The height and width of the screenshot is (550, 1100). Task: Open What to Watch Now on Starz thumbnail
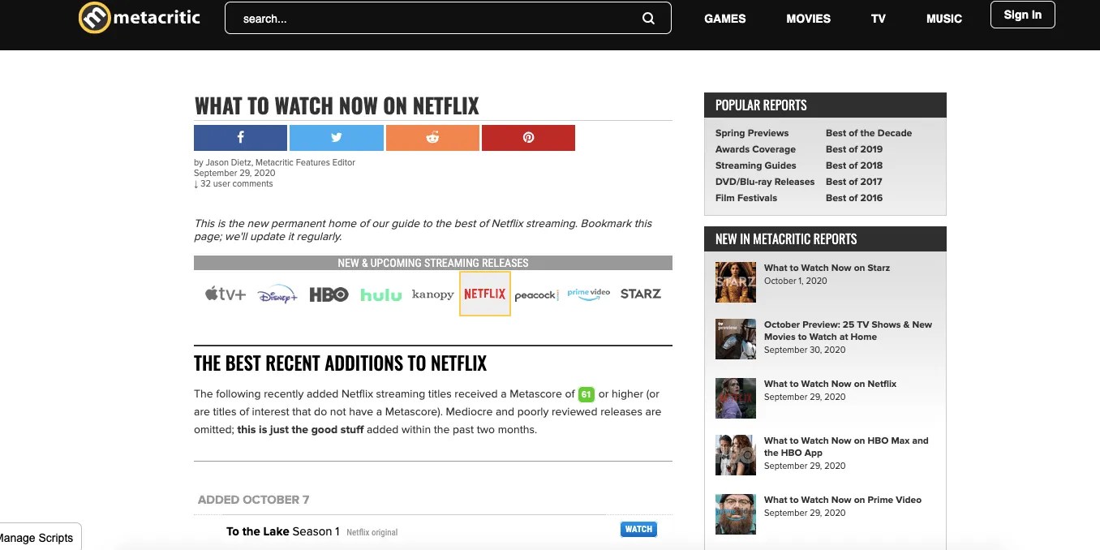(x=736, y=281)
